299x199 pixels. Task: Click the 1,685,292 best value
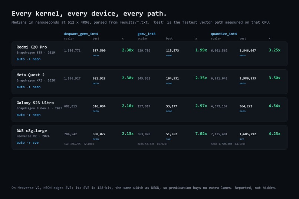point(248,134)
